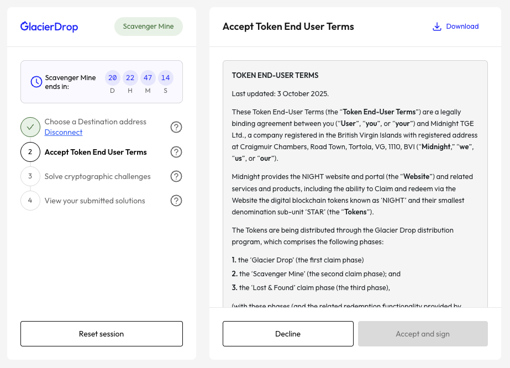The width and height of the screenshot is (510, 368).
Task: Click the step 4 number circle
Action: [x=30, y=201]
